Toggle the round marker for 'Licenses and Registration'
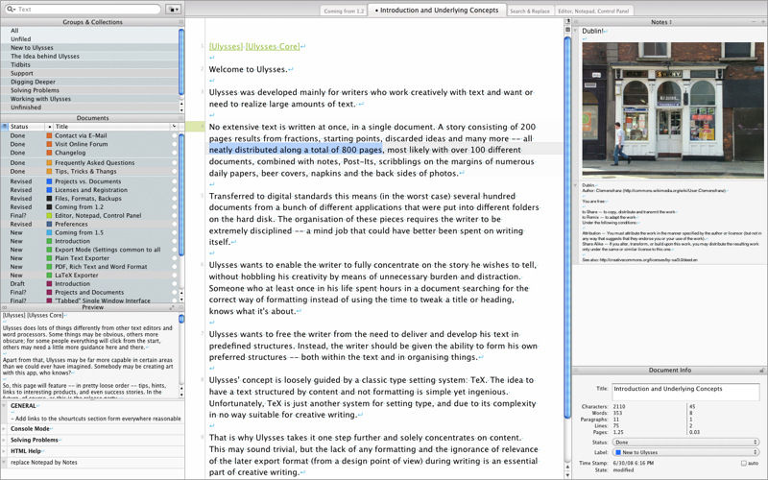768x480 pixels. pyautogui.click(x=175, y=190)
